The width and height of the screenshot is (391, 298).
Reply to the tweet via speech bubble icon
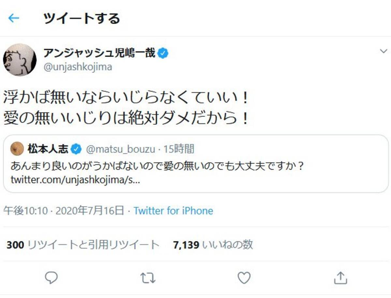[51, 278]
